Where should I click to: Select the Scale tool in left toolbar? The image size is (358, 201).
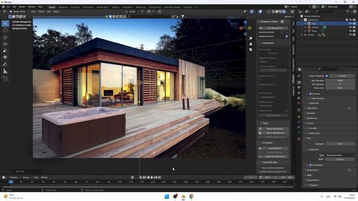point(5,51)
